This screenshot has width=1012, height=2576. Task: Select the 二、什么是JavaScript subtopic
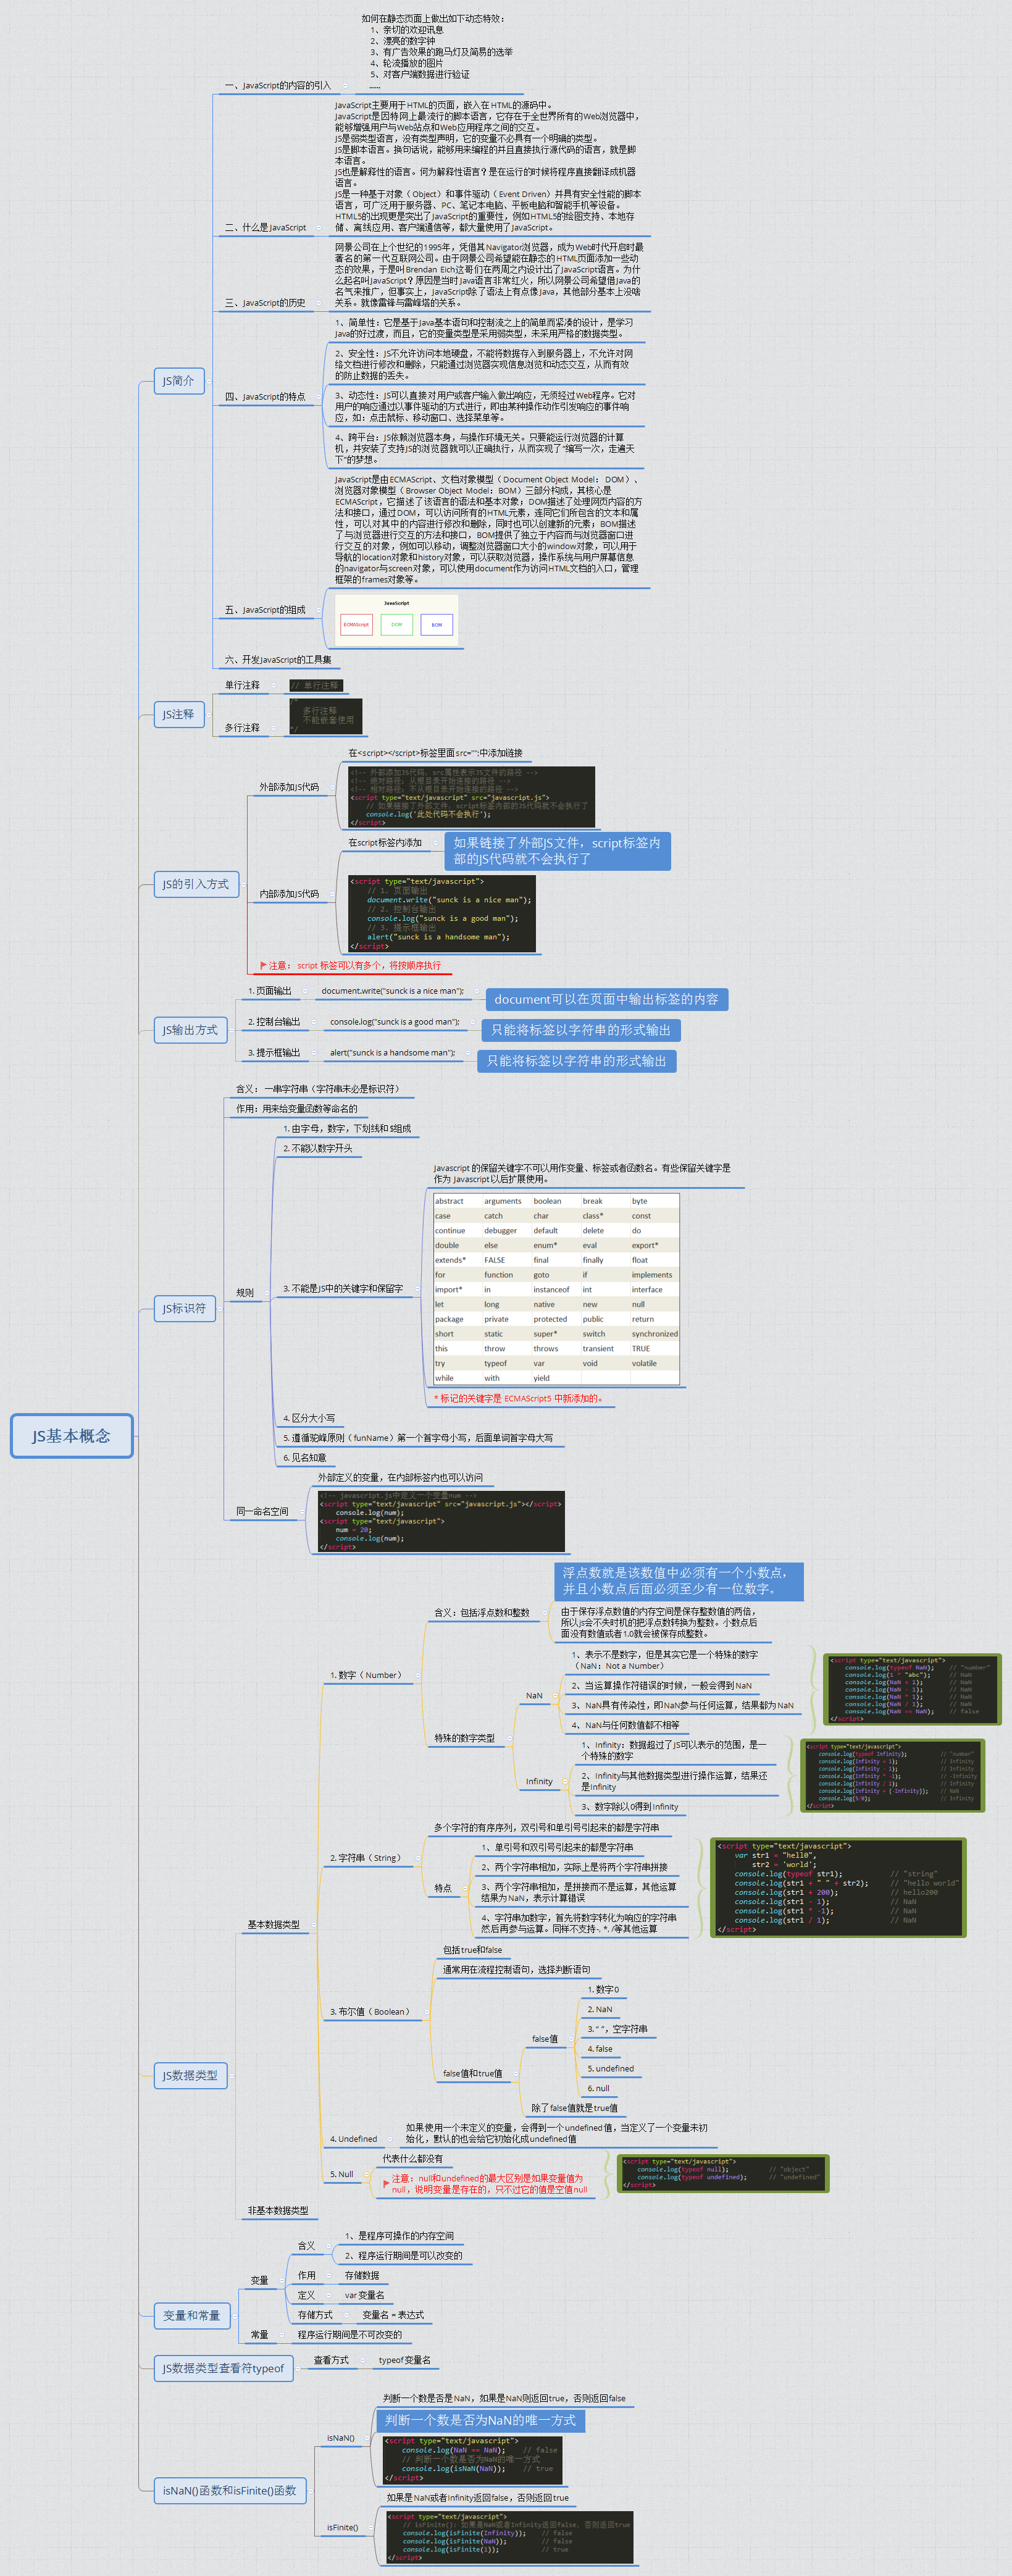click(x=266, y=228)
